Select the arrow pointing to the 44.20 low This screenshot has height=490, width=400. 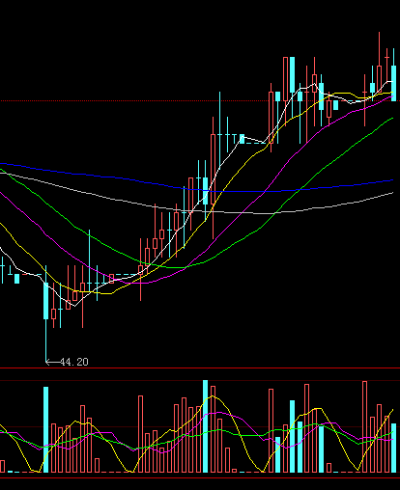tap(53, 362)
